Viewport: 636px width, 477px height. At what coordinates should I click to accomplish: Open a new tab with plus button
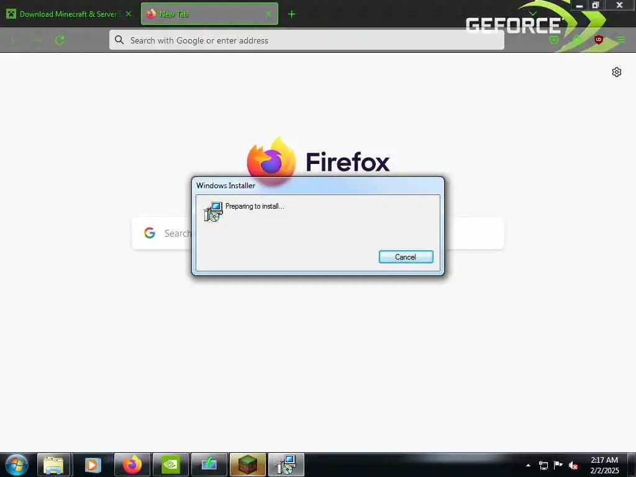[x=291, y=14]
